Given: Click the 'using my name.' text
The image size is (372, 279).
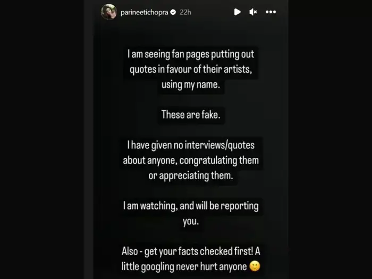Looking at the screenshot, I should [x=191, y=84].
